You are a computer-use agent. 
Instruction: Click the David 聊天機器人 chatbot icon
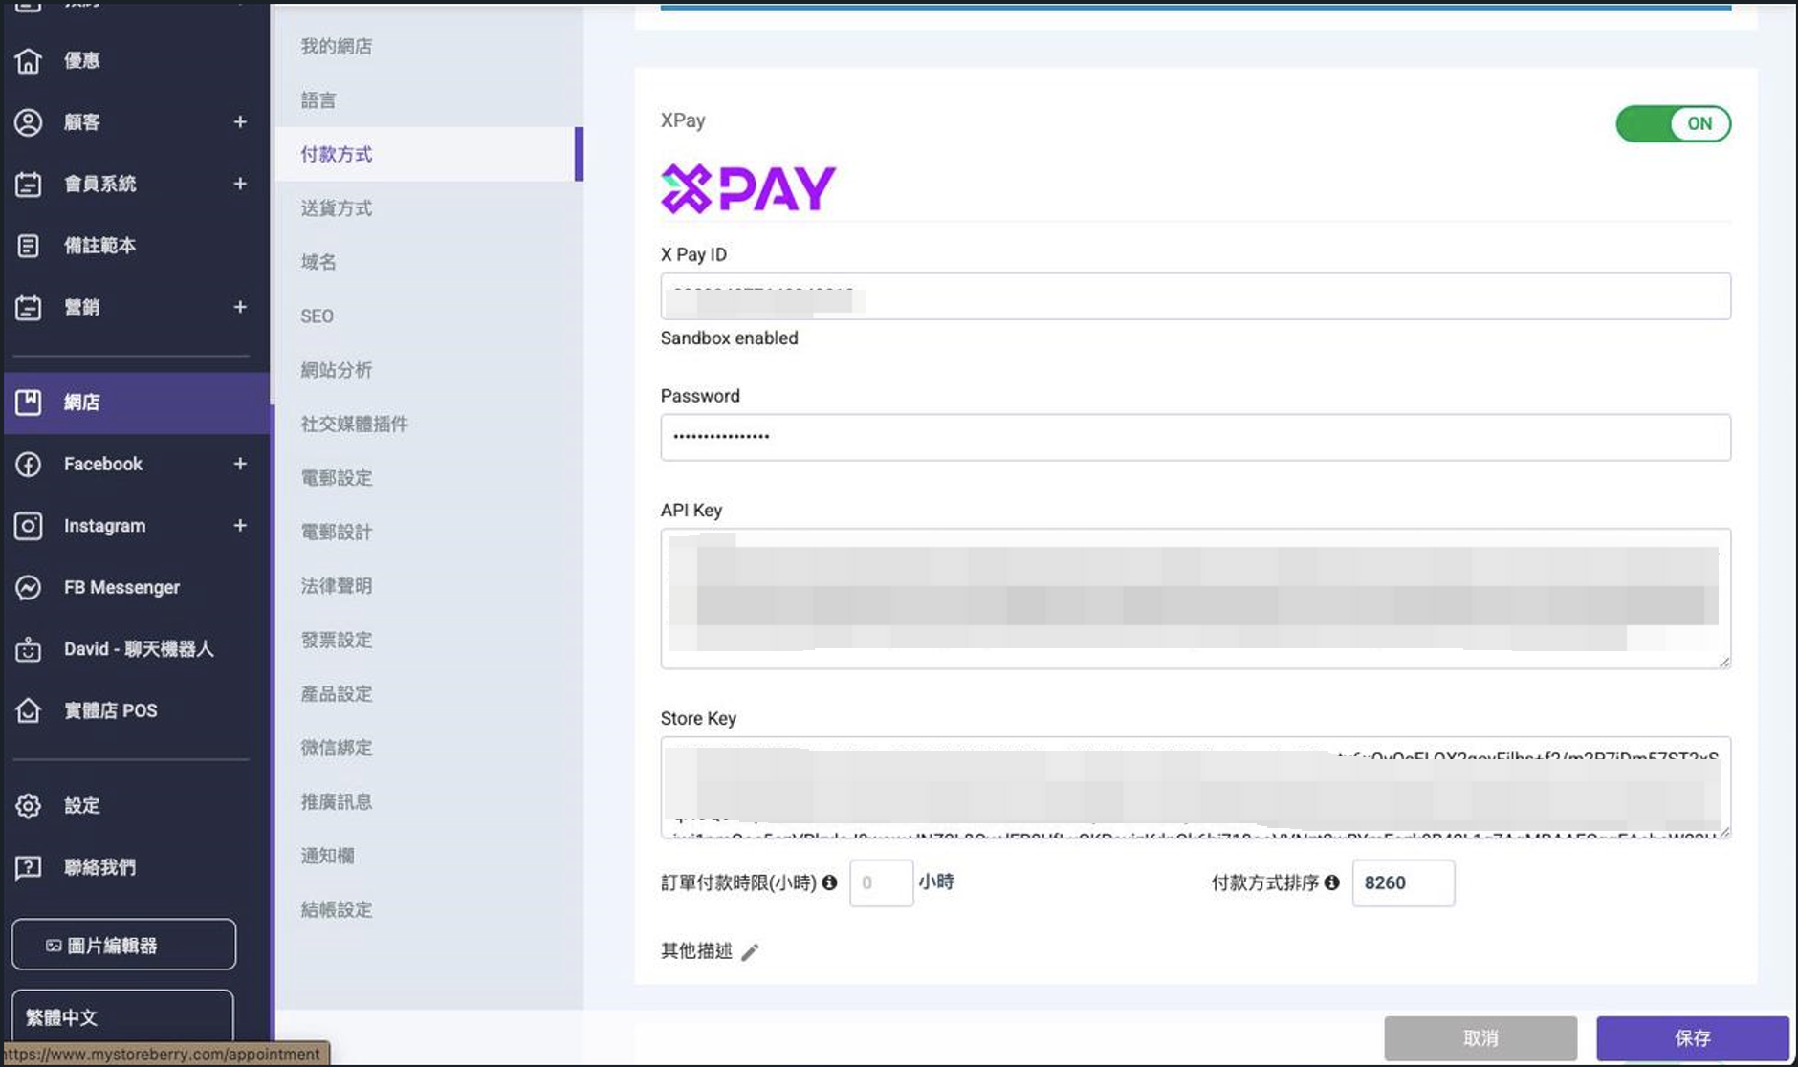(x=29, y=648)
